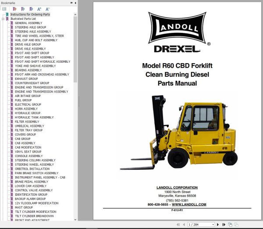Image resolution: width=263 pixels, height=229 pixels.
Task: Open HYDRAULIC TANK ASSEMBLY bookmark
Action: 34,118
